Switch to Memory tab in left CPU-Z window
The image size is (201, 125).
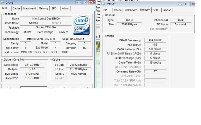[x=44, y=8]
